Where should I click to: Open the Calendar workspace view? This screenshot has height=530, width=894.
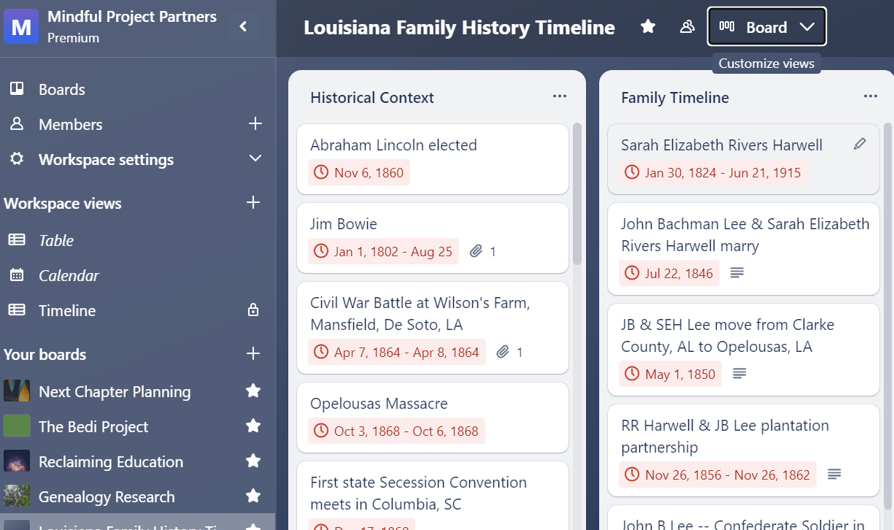click(68, 275)
